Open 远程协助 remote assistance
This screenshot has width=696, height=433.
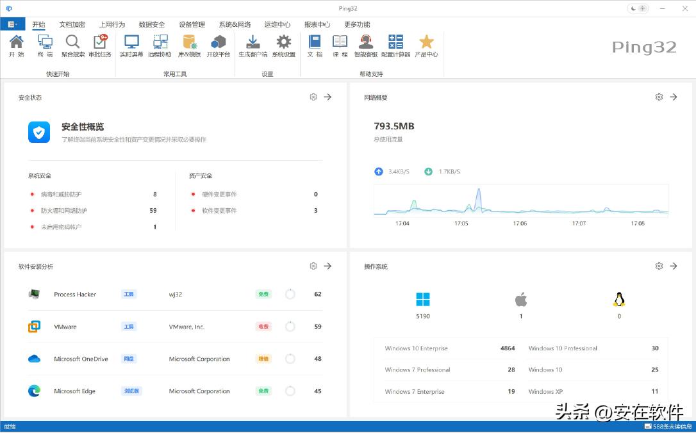(x=160, y=46)
